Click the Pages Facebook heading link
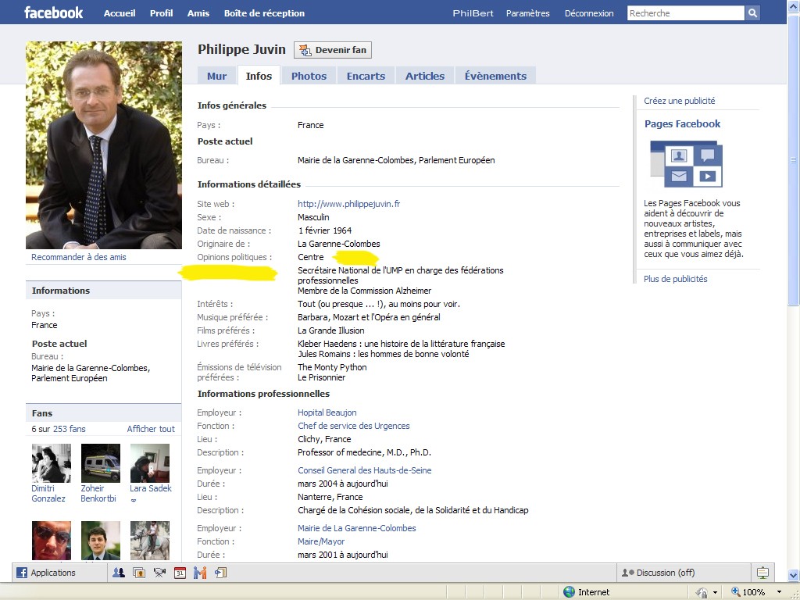 [x=682, y=124]
